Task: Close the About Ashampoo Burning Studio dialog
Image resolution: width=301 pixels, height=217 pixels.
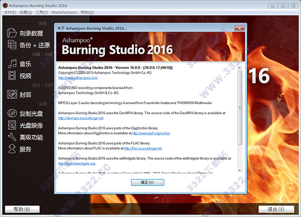Action: (239, 28)
